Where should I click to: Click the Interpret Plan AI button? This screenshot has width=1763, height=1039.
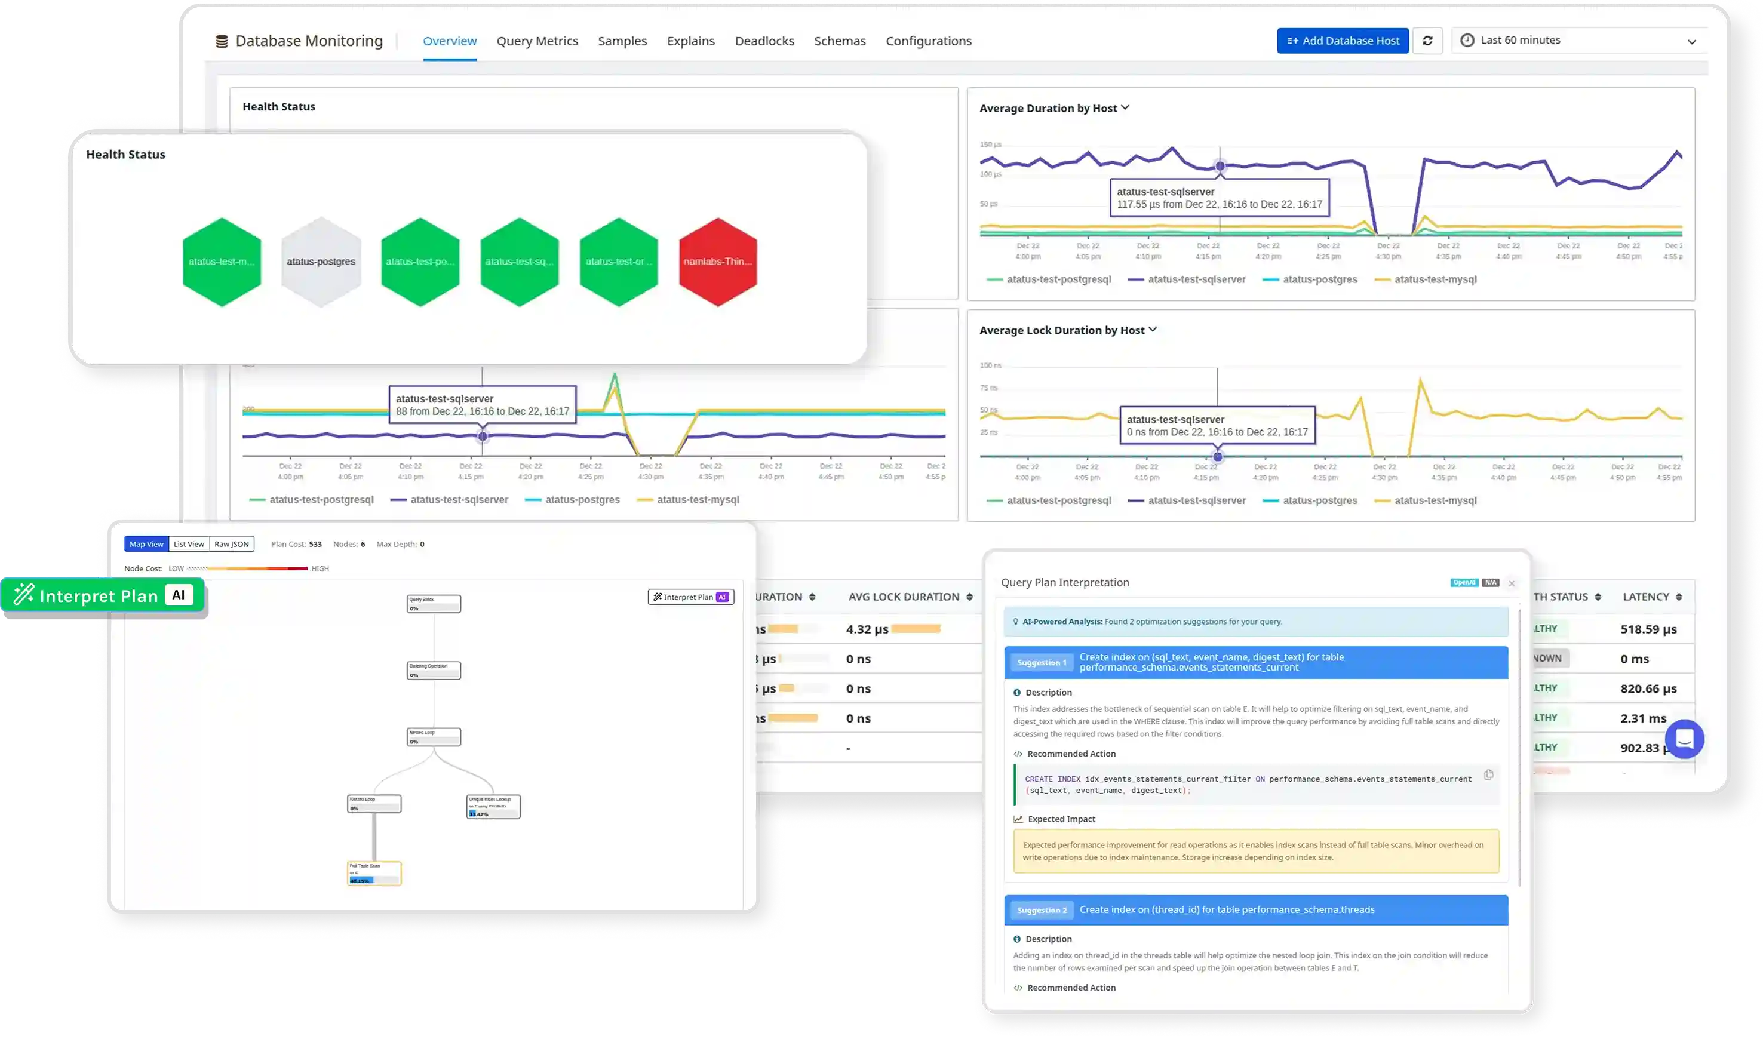point(104,594)
